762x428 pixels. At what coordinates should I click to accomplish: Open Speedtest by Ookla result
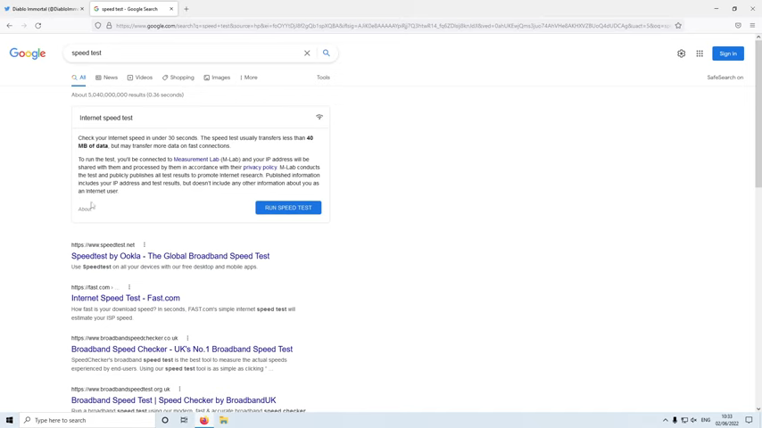(x=170, y=256)
